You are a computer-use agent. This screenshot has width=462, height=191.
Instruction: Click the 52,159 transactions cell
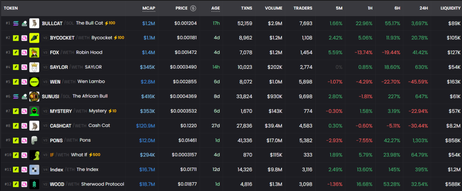coord(245,23)
